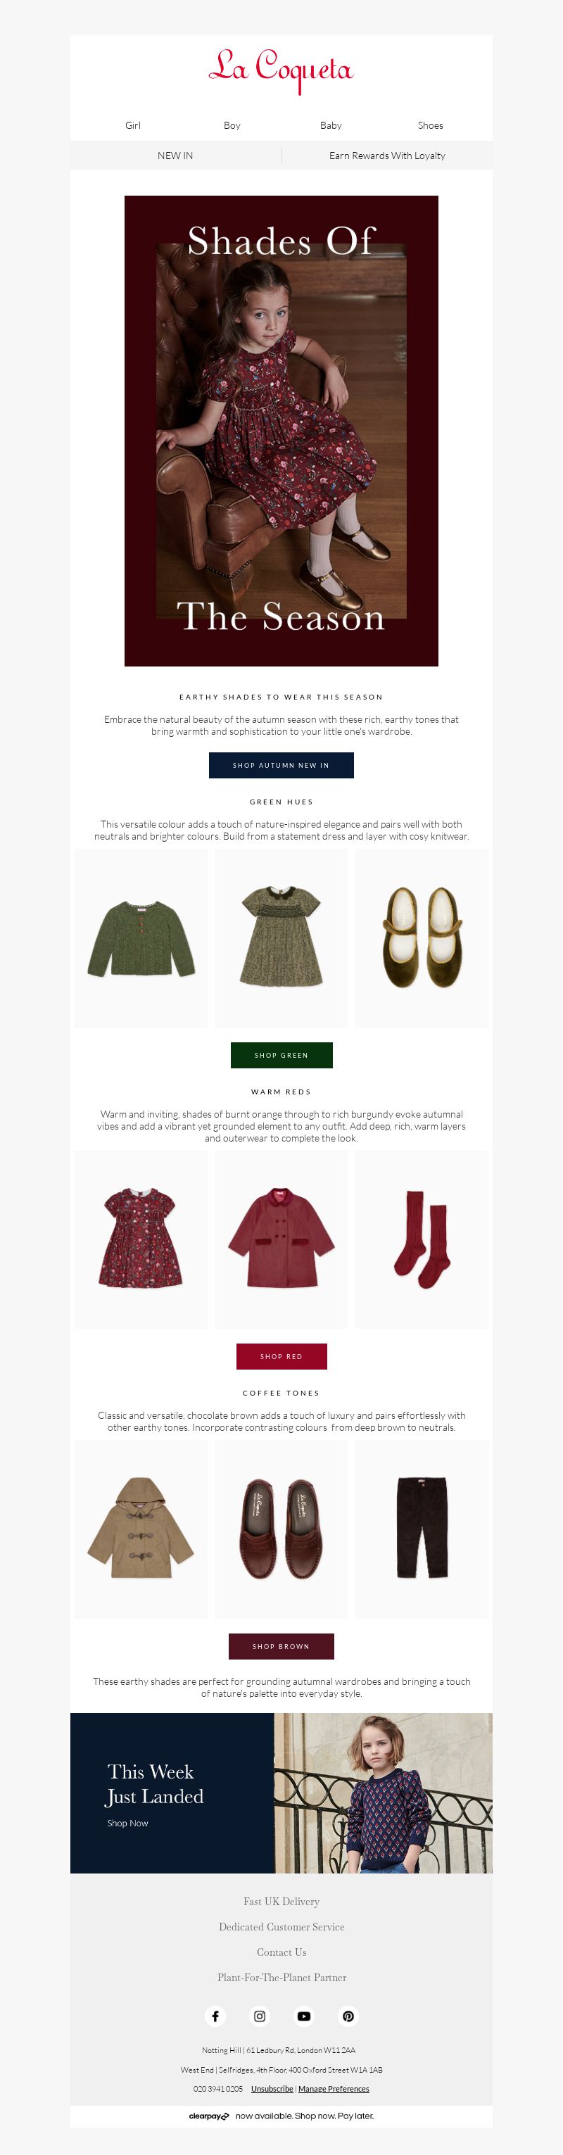Open the Instagram social icon
This screenshot has height=2155, width=563.
click(259, 2015)
